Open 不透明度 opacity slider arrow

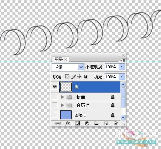click(x=122, y=67)
